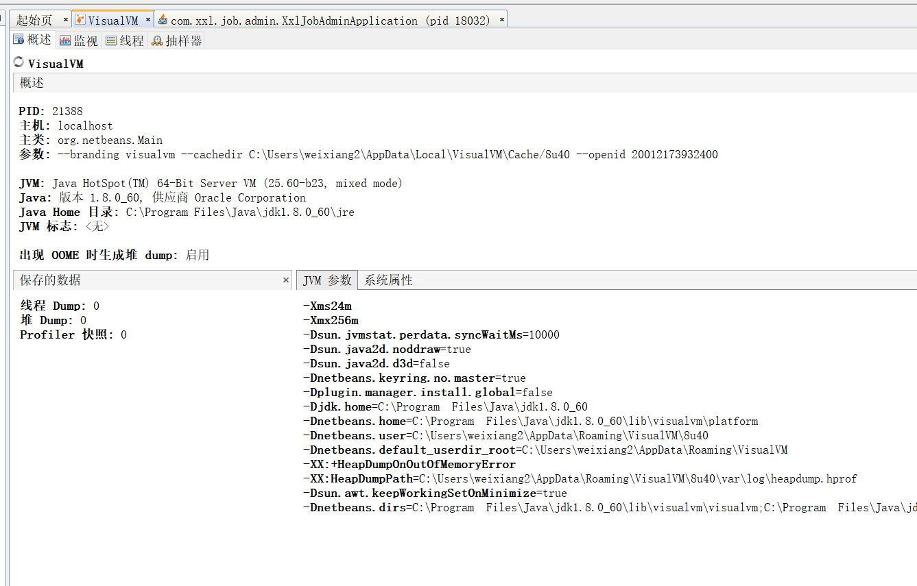
Task: Click the JVM Java HotSpot(TM) line
Action: pos(211,183)
